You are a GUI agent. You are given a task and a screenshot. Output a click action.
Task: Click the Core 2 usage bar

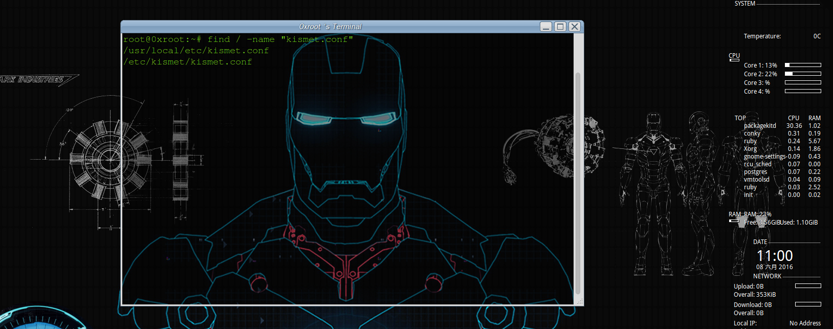[x=803, y=74]
